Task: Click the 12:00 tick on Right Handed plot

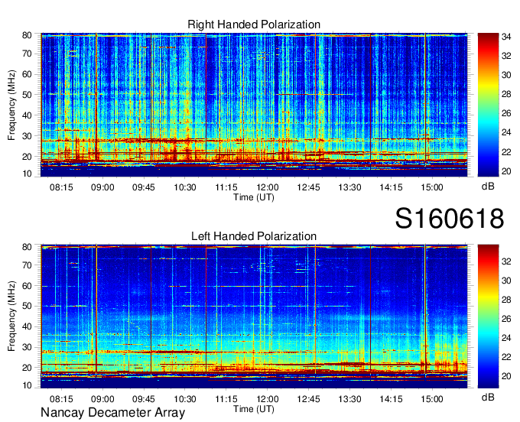Action: point(268,187)
